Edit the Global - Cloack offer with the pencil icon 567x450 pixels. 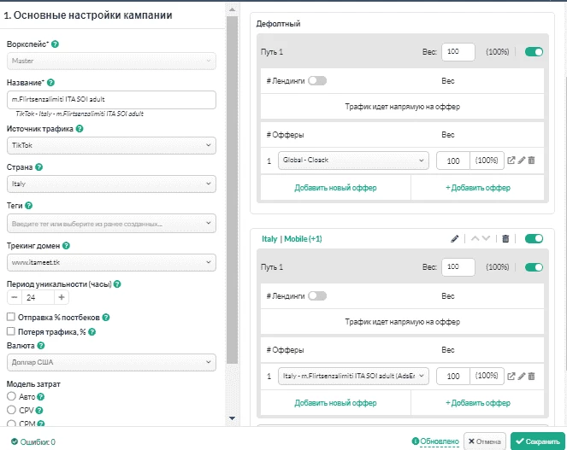click(x=522, y=161)
